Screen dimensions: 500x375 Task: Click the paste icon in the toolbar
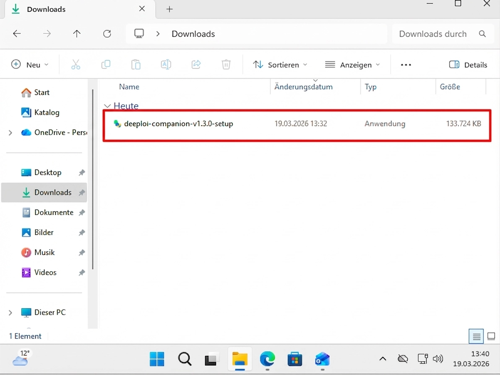point(136,64)
